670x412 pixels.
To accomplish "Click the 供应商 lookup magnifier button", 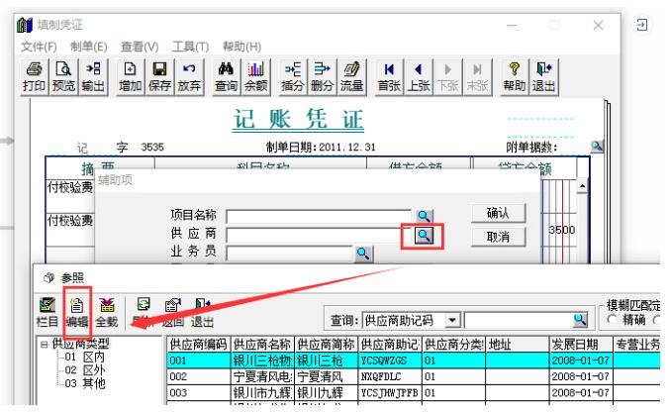I will pyautogui.click(x=423, y=235).
